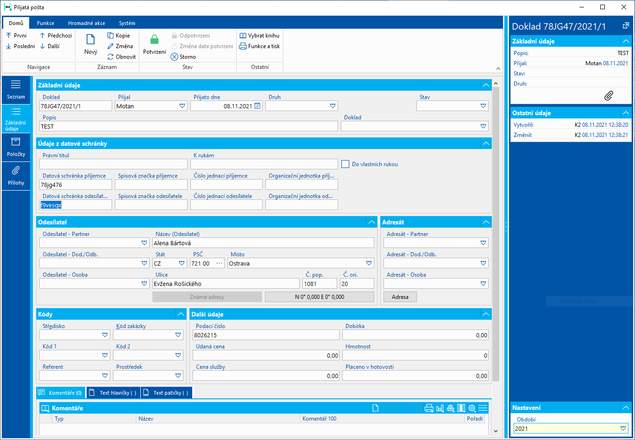Viewport: 635px width, 440px height.
Task: Open the Přijal dropdown
Action: 182,106
